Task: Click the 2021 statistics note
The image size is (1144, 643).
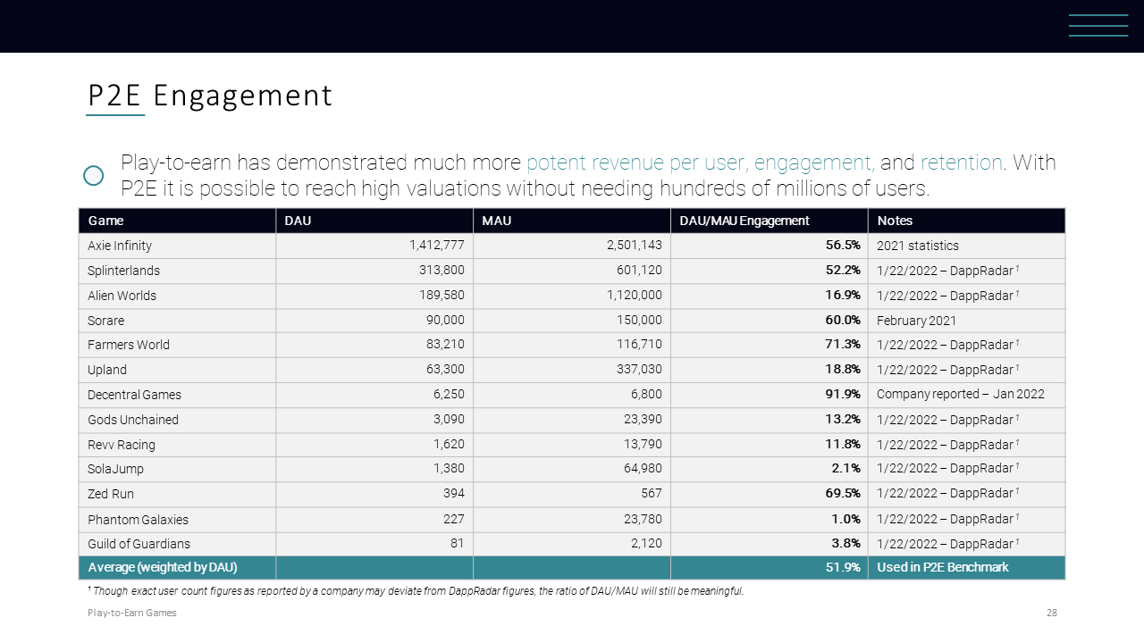Action: [x=918, y=246]
